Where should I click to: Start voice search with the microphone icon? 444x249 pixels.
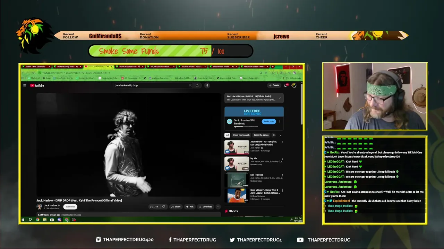coord(207,85)
